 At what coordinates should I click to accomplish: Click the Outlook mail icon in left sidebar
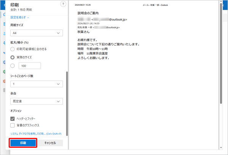point(4,14)
